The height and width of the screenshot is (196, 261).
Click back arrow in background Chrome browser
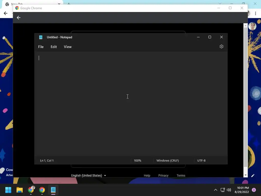click(x=6, y=13)
